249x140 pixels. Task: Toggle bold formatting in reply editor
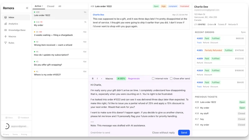point(93,79)
